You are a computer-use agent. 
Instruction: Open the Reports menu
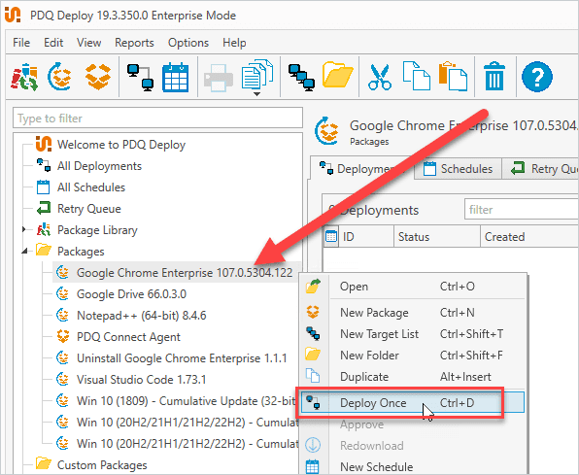[x=134, y=43]
